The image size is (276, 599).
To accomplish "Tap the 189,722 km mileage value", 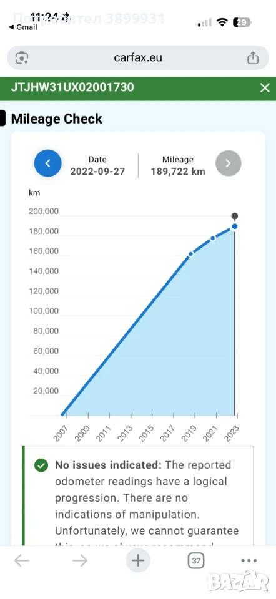I will pyautogui.click(x=178, y=172).
